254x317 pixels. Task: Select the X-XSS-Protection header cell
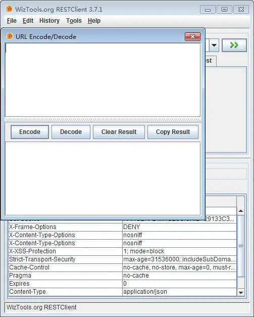tap(65, 251)
